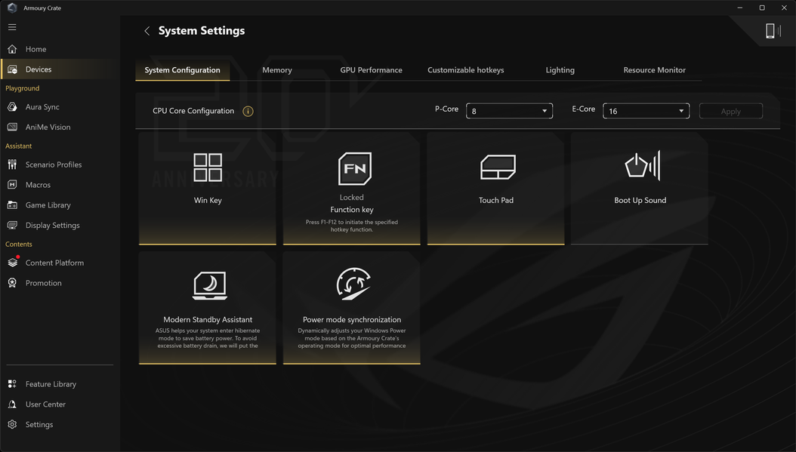Screen dimensions: 796x452
Task: Expand the P-Core dropdown
Action: pyautogui.click(x=509, y=111)
